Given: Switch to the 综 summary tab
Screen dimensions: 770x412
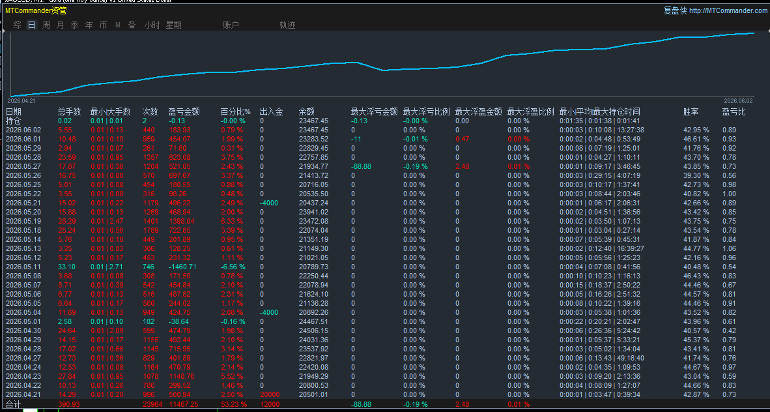Looking at the screenshot, I should click(18, 25).
